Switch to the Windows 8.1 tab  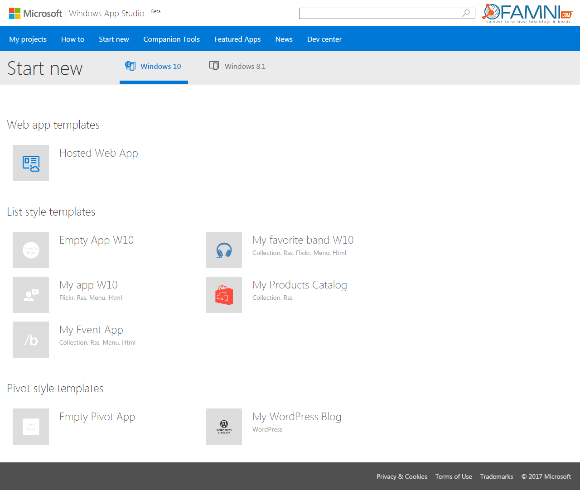click(x=237, y=66)
